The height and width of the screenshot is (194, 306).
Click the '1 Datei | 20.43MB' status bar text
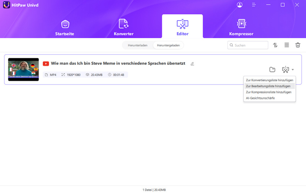coord(154,190)
